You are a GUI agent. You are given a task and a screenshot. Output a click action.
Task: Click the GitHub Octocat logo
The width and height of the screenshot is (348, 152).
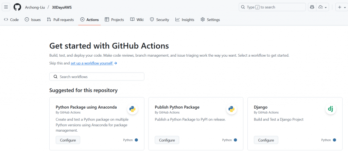(17, 7)
